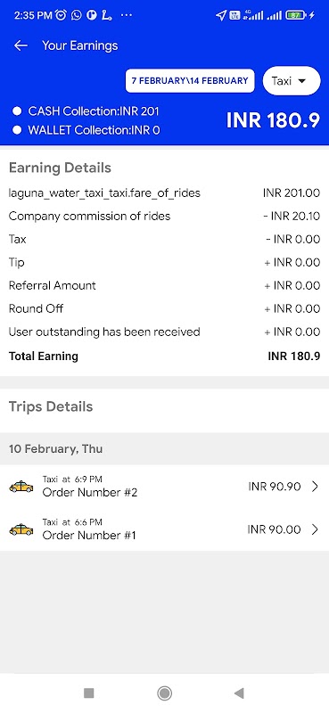Expand Order Number #2 chevron
The height and width of the screenshot is (713, 329).
coord(315,487)
